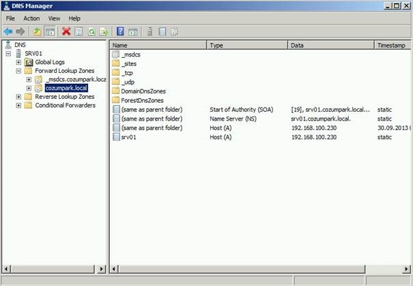
Task: Maximize the DNS Manager window
Action: [397, 6]
